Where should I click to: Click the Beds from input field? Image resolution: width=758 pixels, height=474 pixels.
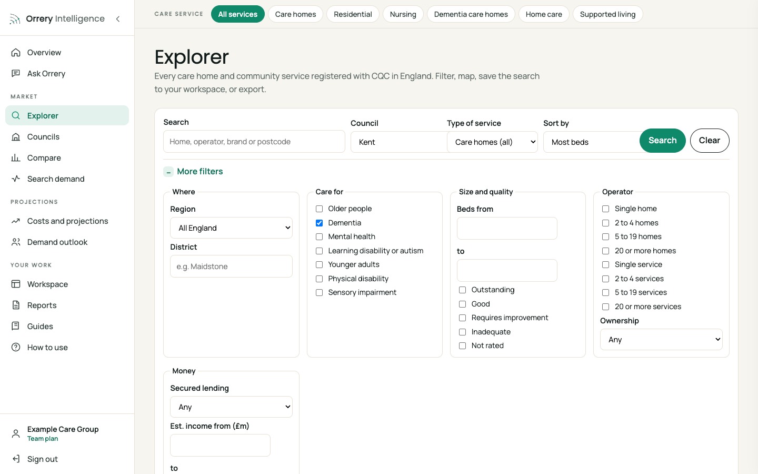[507, 229]
